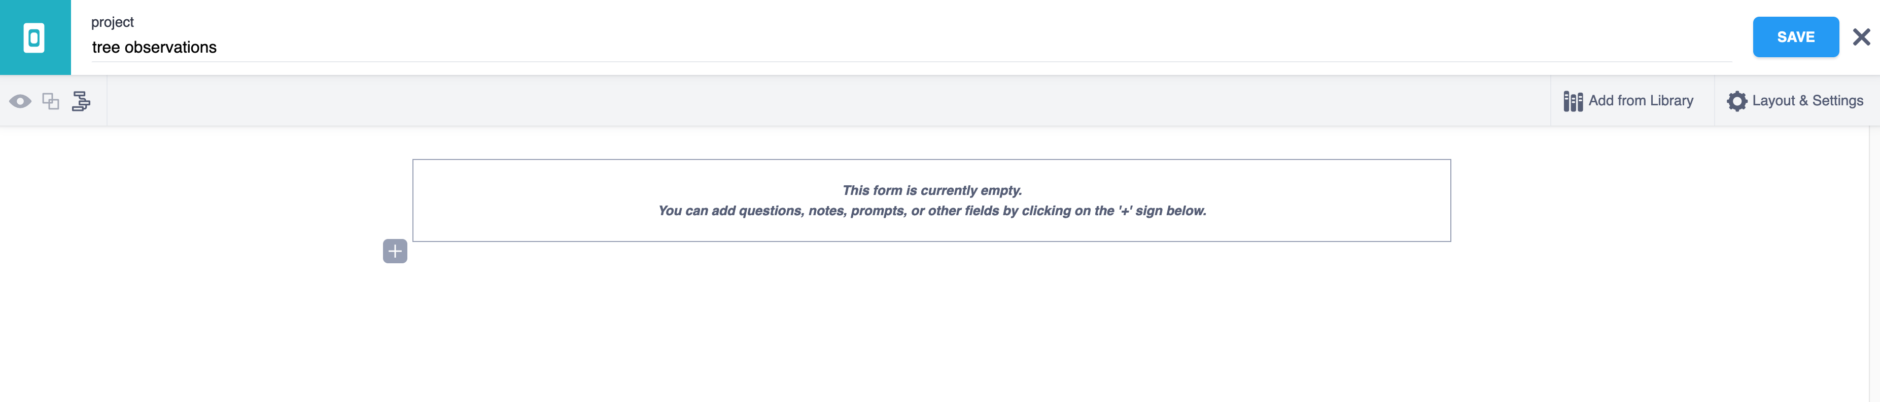Click the vertical scrollbar on the right edge
The height and width of the screenshot is (402, 1880).
pos(1874,262)
